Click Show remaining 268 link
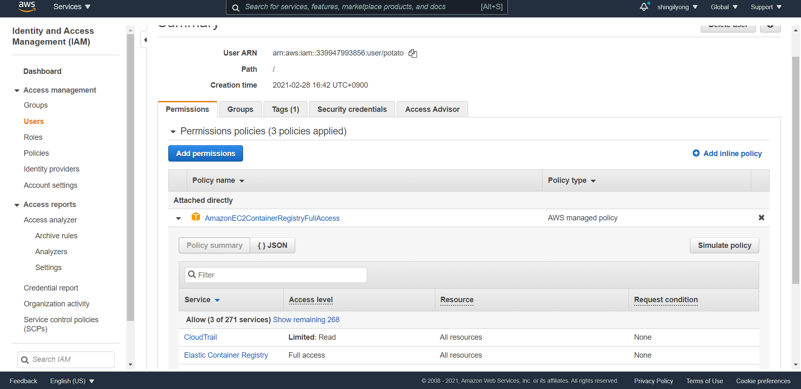Image resolution: width=801 pixels, height=389 pixels. coord(306,320)
